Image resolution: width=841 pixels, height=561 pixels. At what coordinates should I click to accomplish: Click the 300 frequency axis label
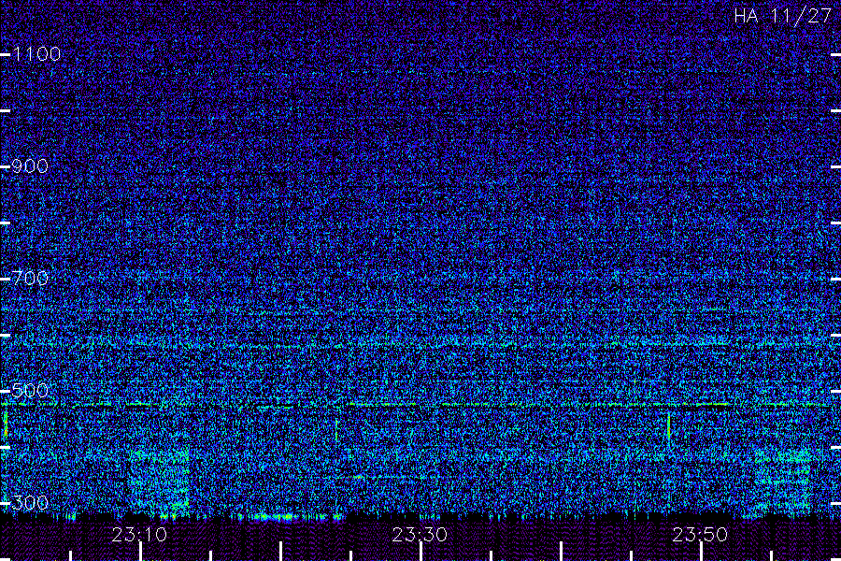30,502
